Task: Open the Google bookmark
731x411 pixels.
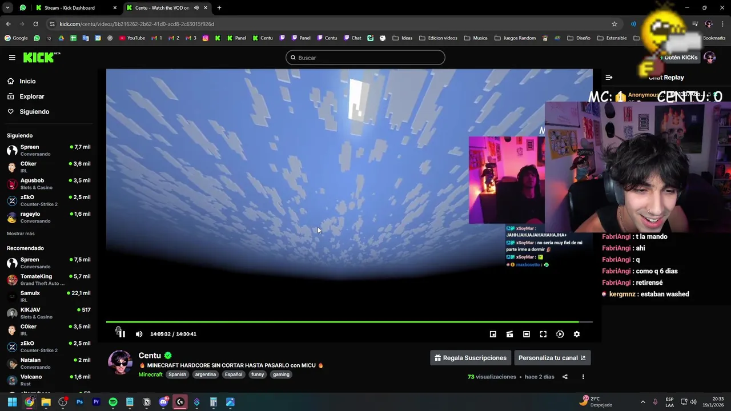Action: [x=16, y=38]
